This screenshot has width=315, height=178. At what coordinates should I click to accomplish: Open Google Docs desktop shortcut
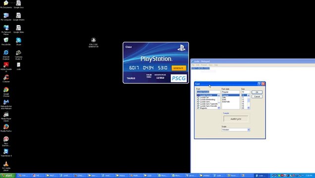[x=18, y=4]
